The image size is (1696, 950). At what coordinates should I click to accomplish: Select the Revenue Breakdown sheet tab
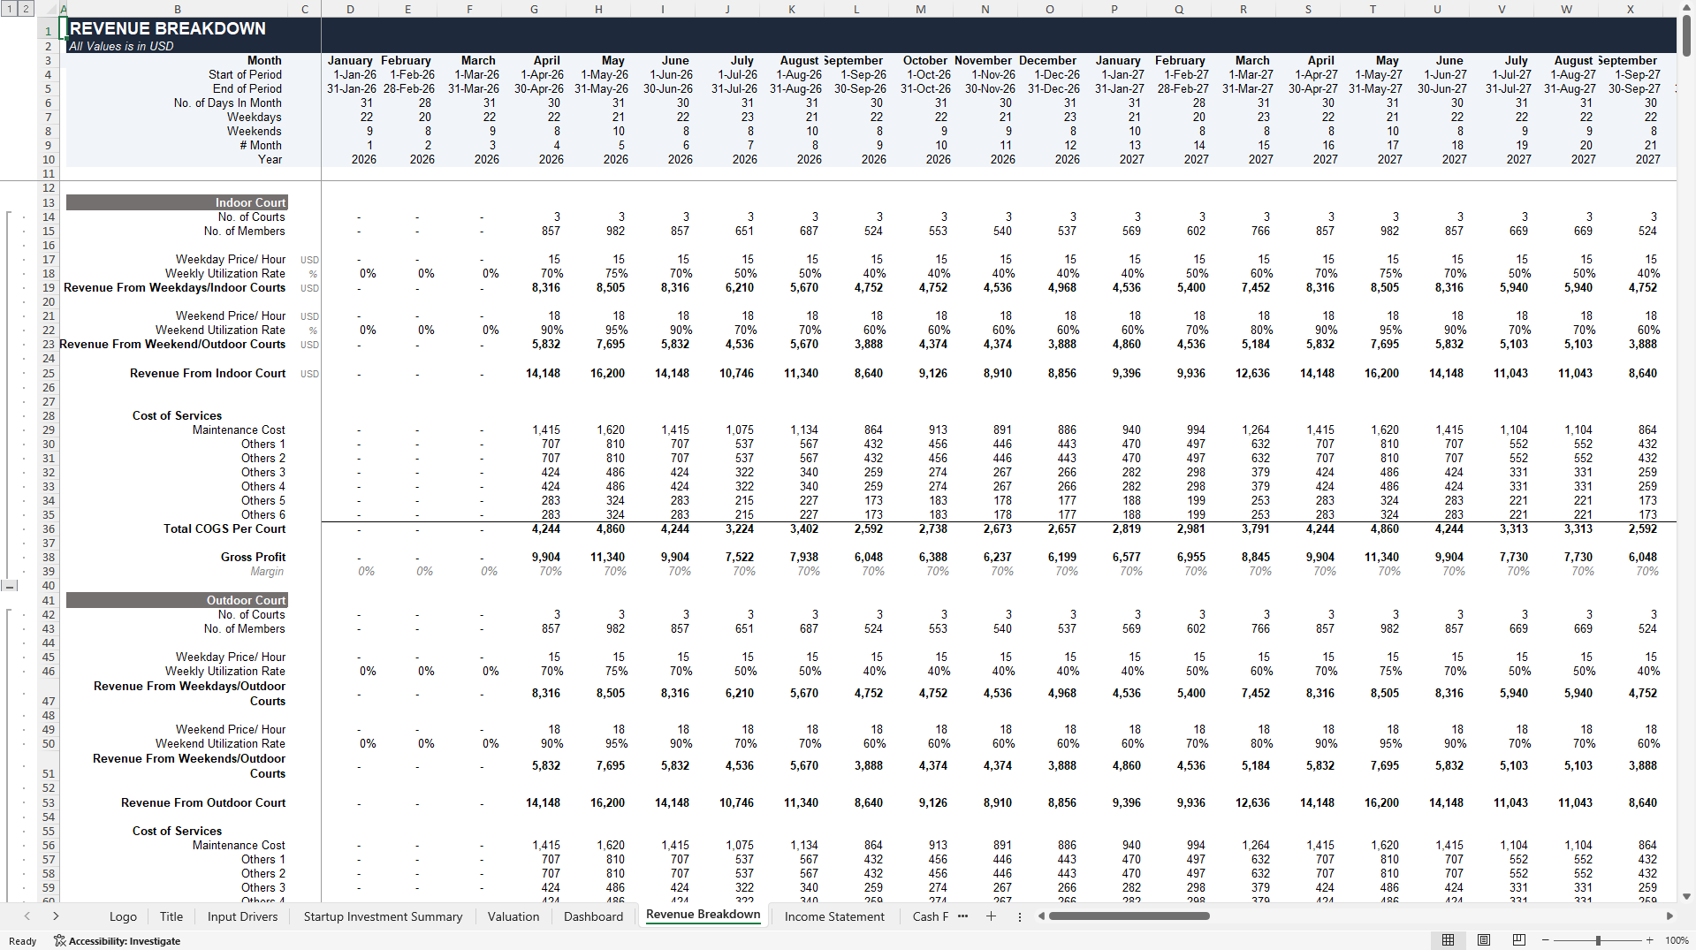coord(703,915)
